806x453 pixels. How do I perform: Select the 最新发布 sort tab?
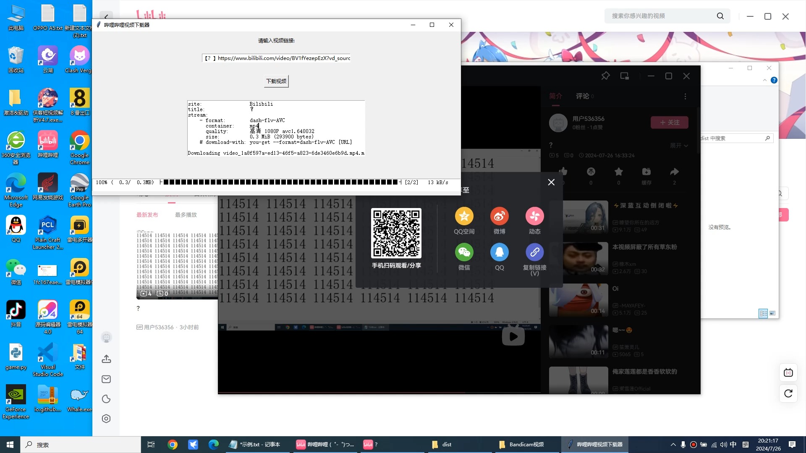[x=147, y=215]
